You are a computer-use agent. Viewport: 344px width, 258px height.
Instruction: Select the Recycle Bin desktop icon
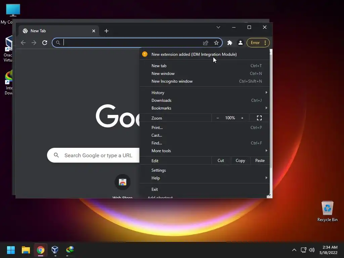[327, 211]
